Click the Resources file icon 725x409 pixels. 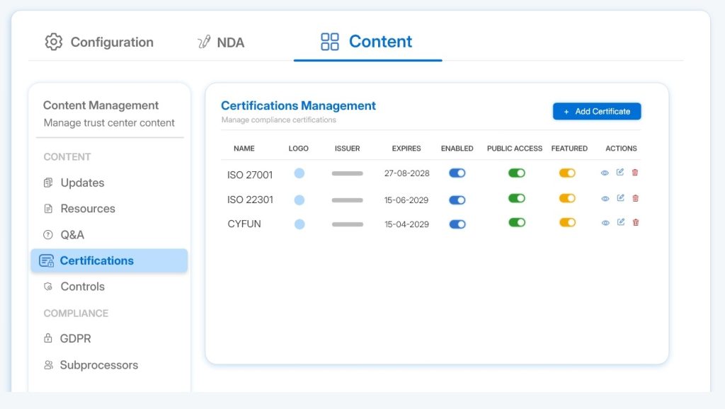click(48, 209)
